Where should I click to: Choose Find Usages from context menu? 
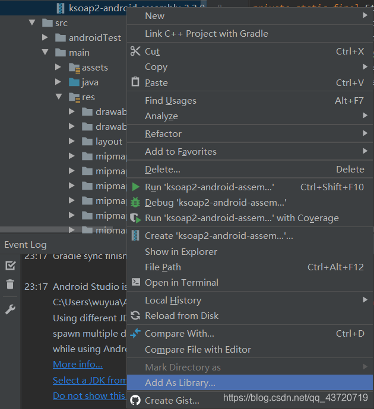pos(250,100)
